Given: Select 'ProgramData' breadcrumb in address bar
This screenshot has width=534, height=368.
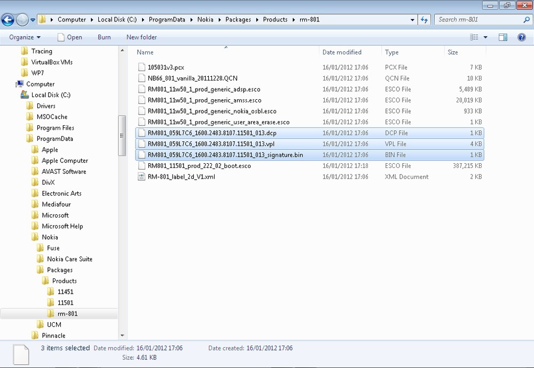Looking at the screenshot, I should [x=167, y=19].
